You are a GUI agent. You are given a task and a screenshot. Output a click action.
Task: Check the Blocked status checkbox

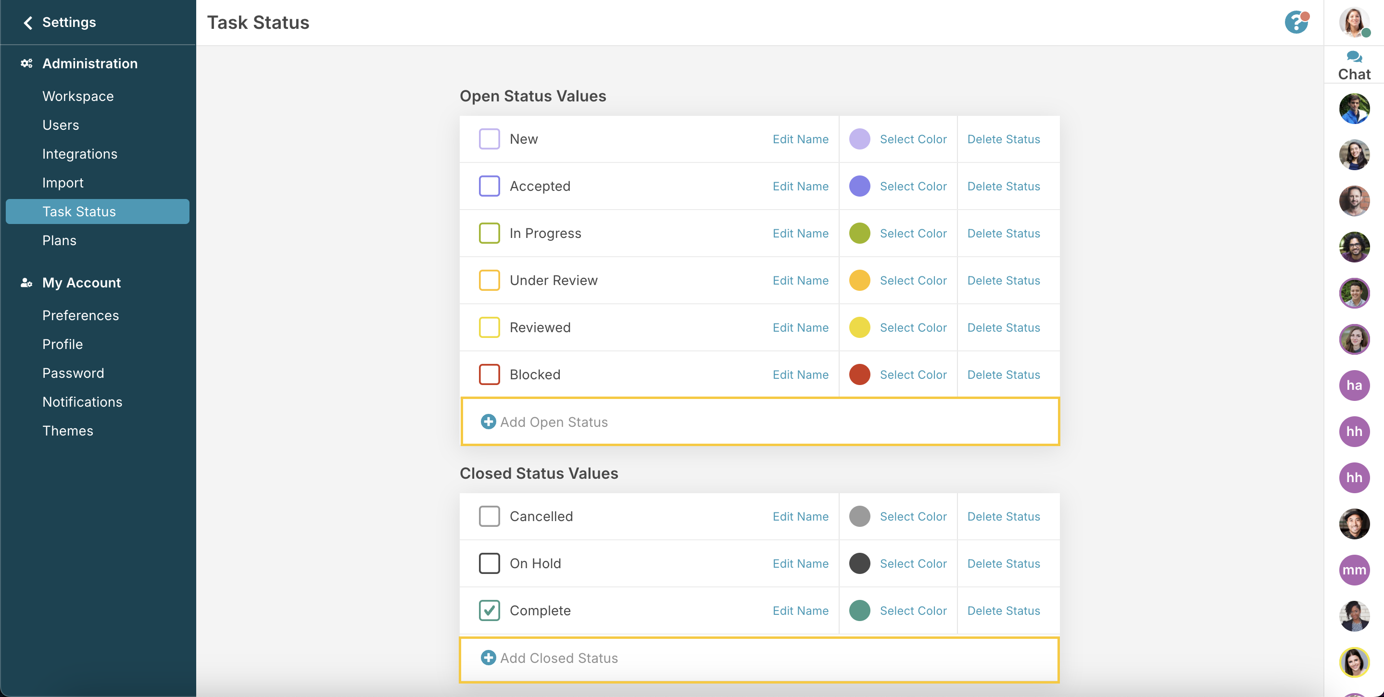pos(490,374)
